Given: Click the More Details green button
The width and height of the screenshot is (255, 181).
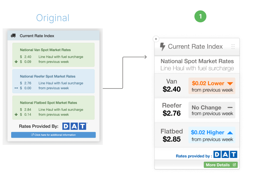Looking at the screenshot, I should coord(221,165).
